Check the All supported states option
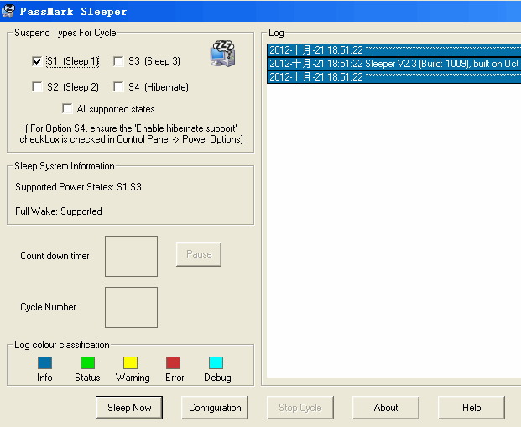The height and width of the screenshot is (427, 521). pyautogui.click(x=68, y=109)
